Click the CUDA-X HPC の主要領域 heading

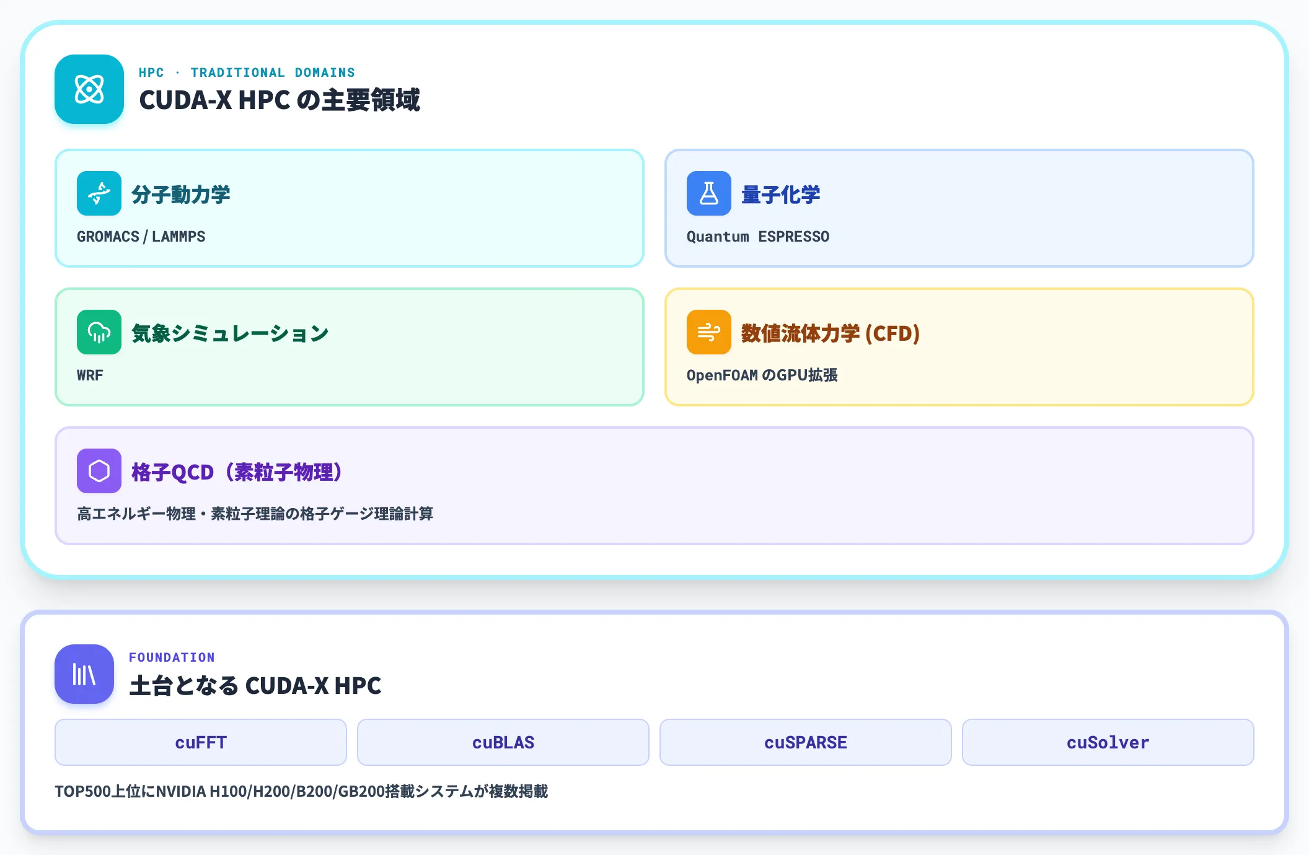tap(279, 100)
